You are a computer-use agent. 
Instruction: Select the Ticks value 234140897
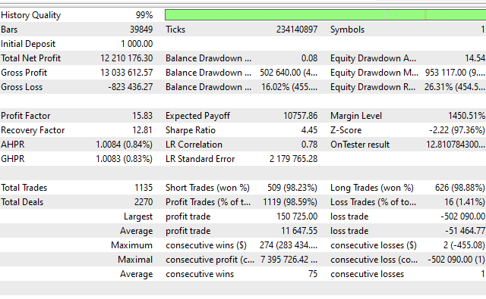[297, 30]
